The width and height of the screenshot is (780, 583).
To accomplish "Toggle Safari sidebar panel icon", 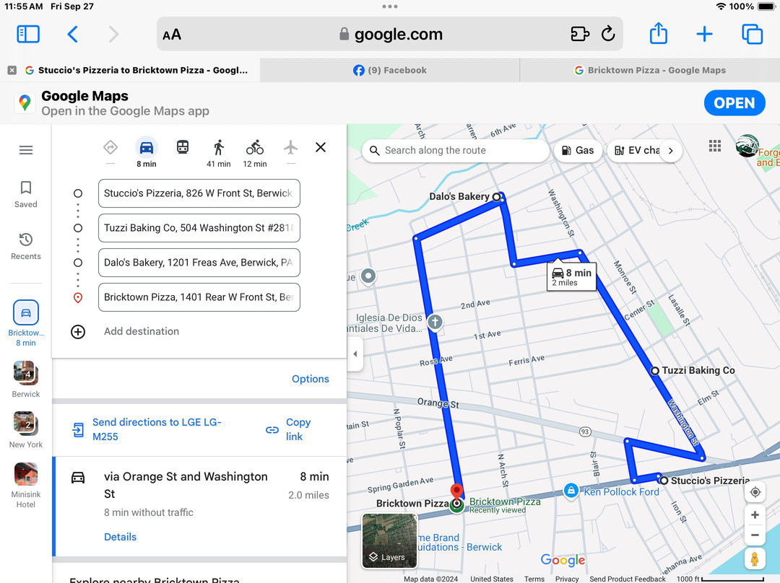I will point(28,35).
